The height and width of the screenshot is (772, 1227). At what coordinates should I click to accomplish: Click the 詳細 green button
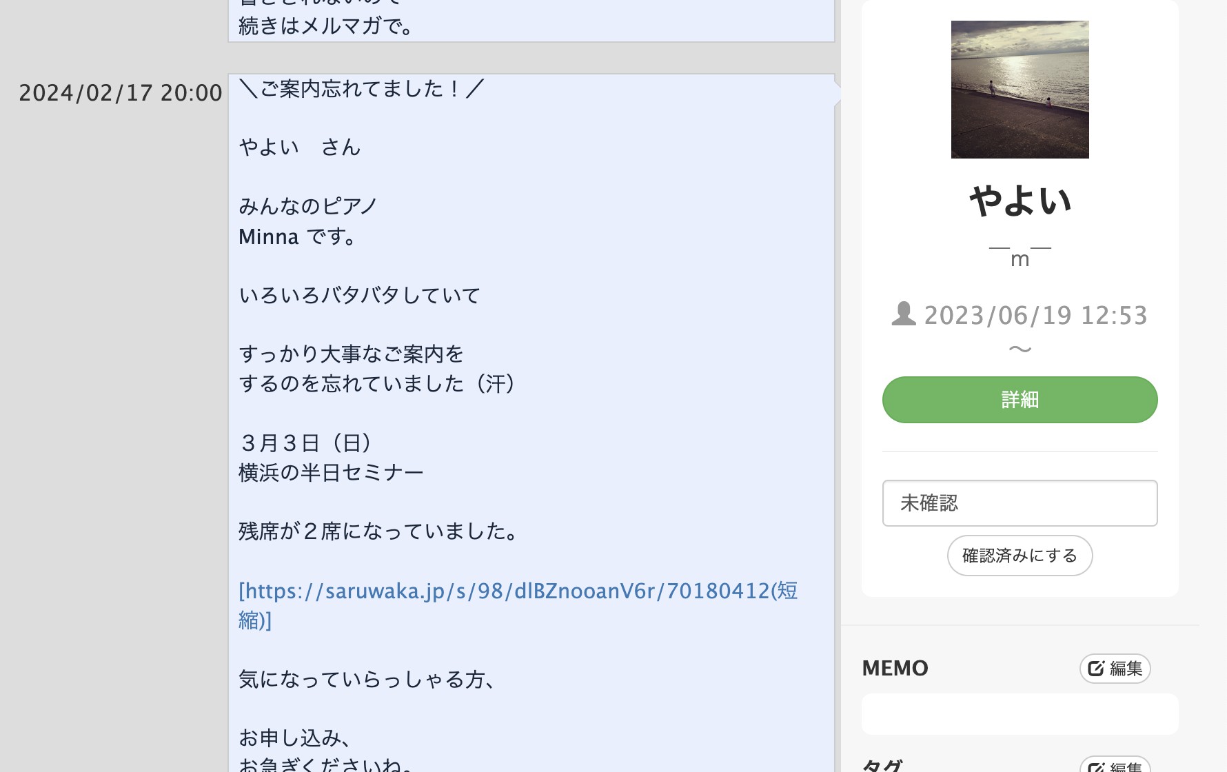tap(1020, 400)
